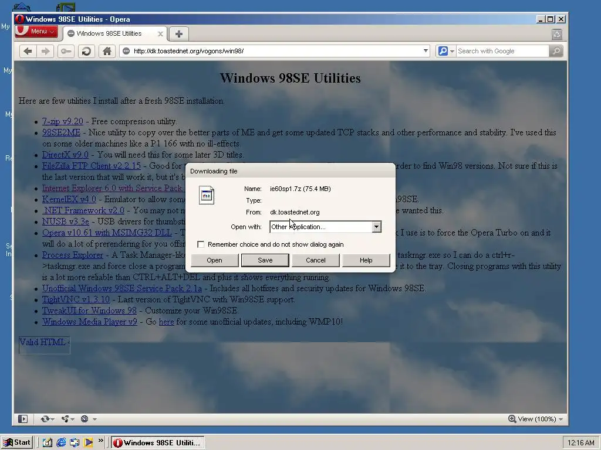Open the View (100%) zoom dropdown
The height and width of the screenshot is (450, 601).
click(535, 419)
